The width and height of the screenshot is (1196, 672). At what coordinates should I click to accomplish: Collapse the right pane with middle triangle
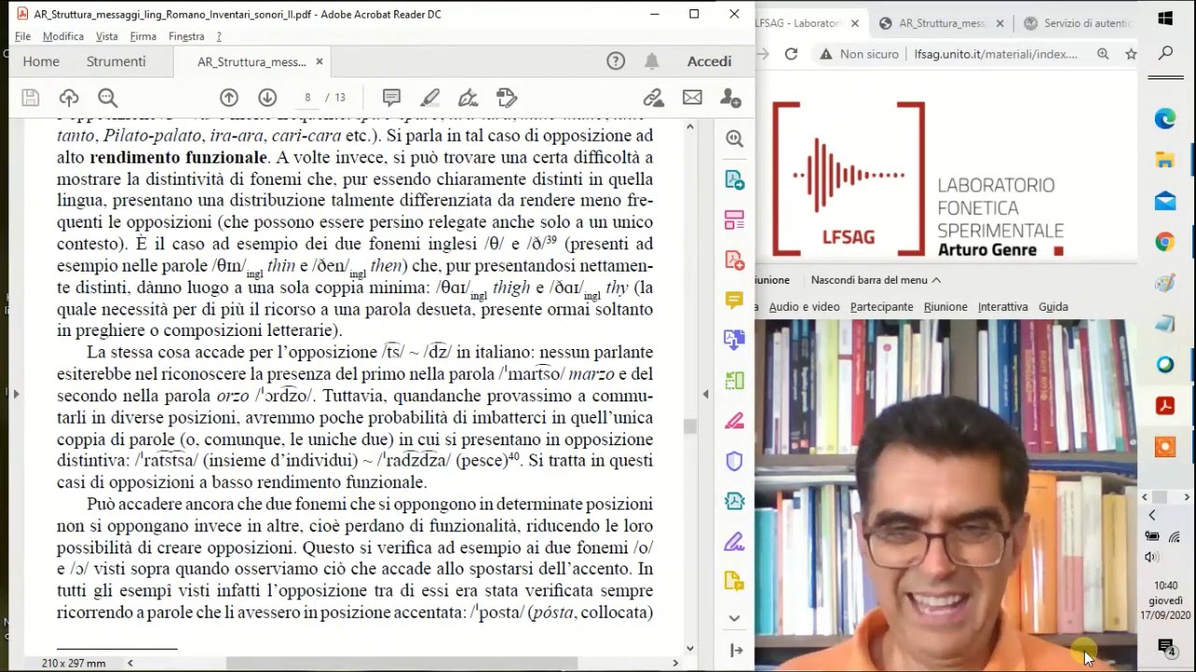tap(705, 394)
